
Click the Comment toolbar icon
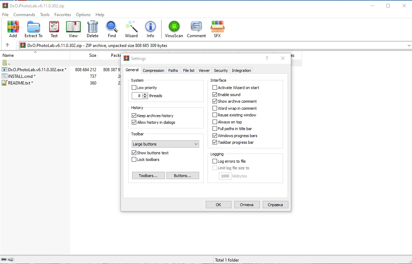196,27
